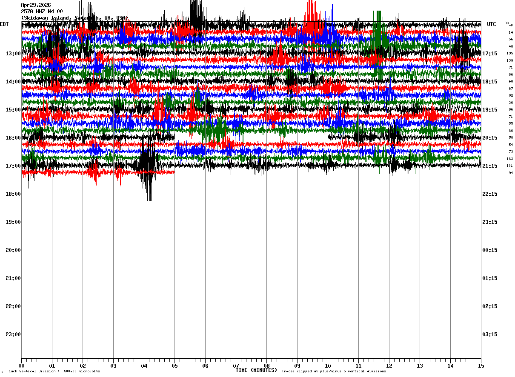Click the last red trace under the 17:00 row
The height and width of the screenshot is (377, 515).
(x=98, y=172)
